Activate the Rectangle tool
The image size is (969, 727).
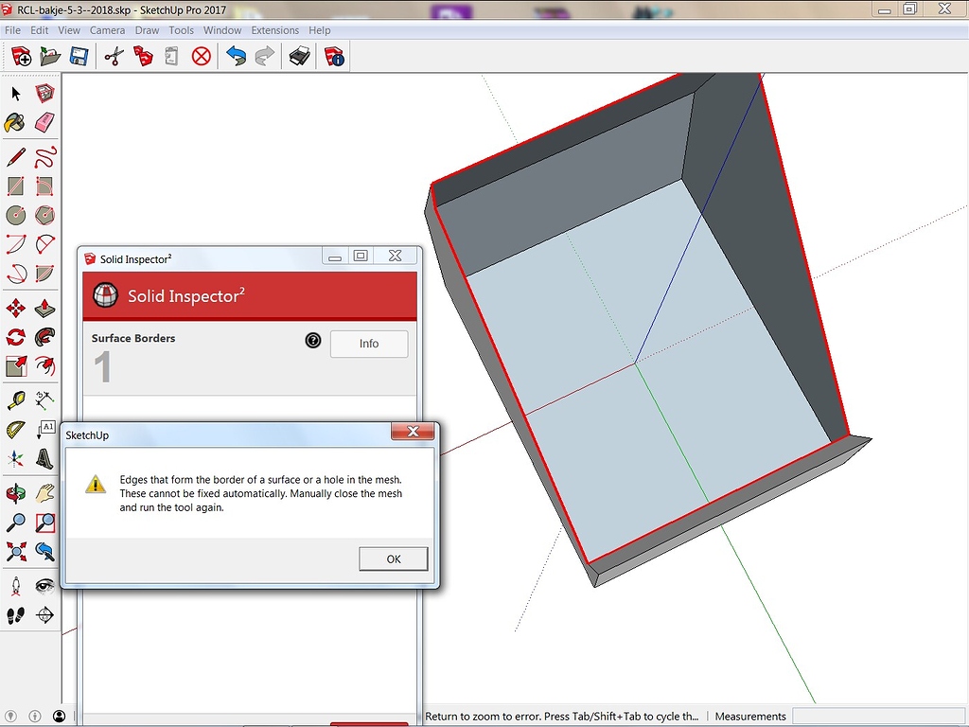[x=14, y=186]
